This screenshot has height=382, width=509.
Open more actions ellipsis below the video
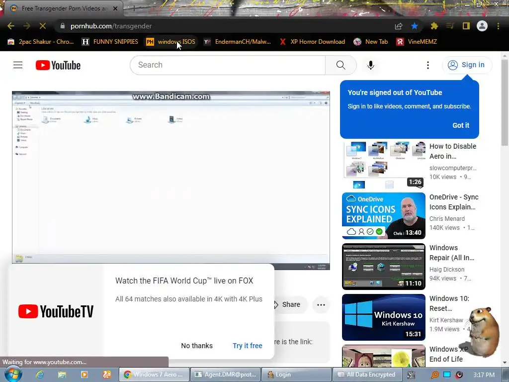tap(321, 305)
